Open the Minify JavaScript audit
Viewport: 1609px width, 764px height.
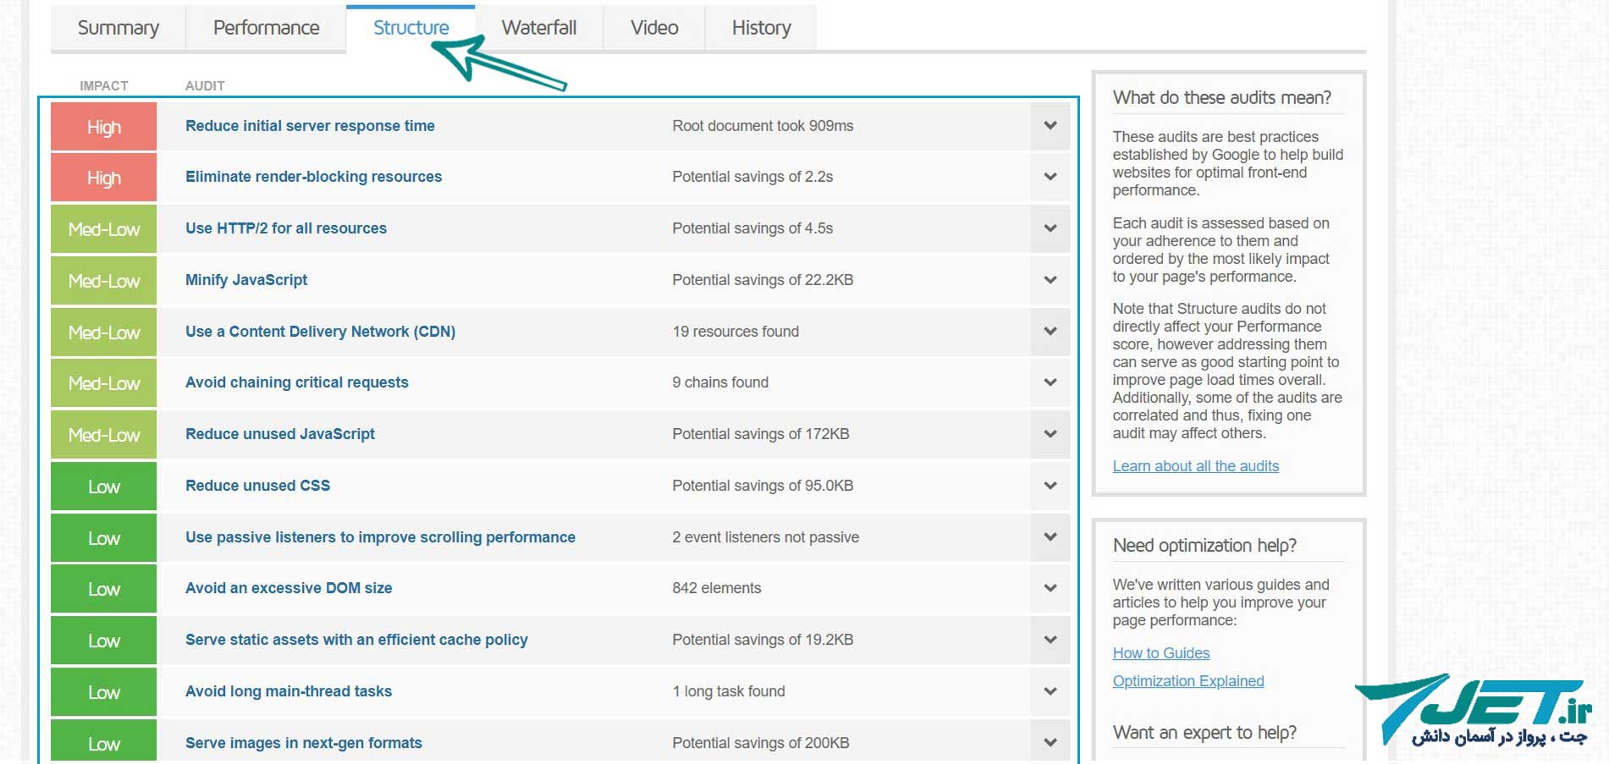pos(246,280)
